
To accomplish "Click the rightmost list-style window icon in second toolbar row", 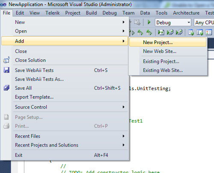I will (208, 32).
